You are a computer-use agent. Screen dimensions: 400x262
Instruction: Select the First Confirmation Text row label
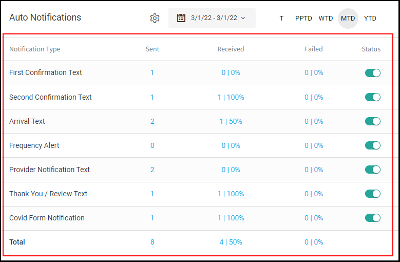pyautogui.click(x=45, y=73)
